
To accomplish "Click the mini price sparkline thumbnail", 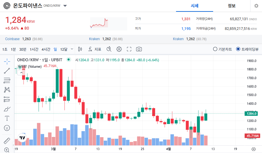I will click(108, 24).
